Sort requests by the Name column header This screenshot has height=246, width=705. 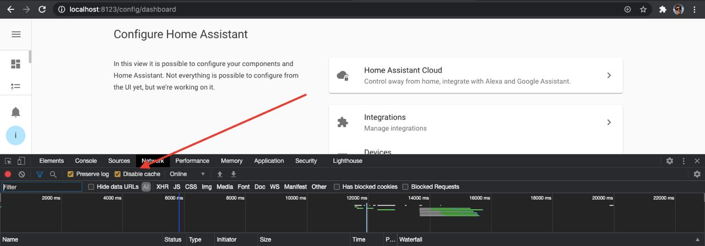pos(81,239)
